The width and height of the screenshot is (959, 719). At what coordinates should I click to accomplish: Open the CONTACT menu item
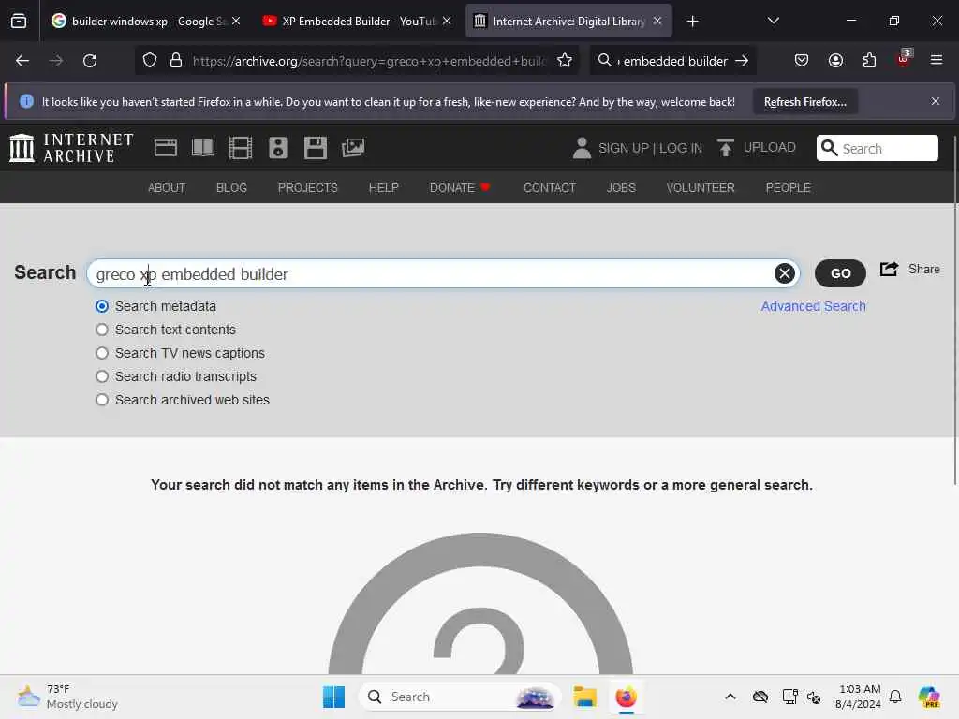(x=549, y=187)
